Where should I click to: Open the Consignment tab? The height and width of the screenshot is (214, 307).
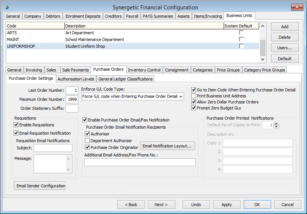point(177,70)
